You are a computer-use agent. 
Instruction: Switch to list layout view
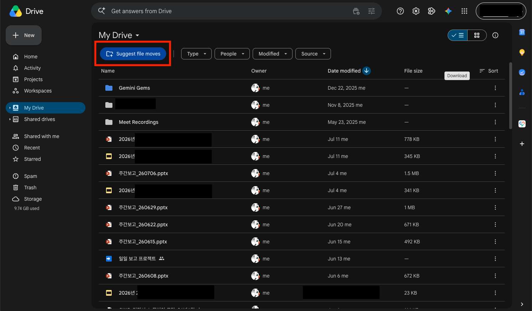458,35
